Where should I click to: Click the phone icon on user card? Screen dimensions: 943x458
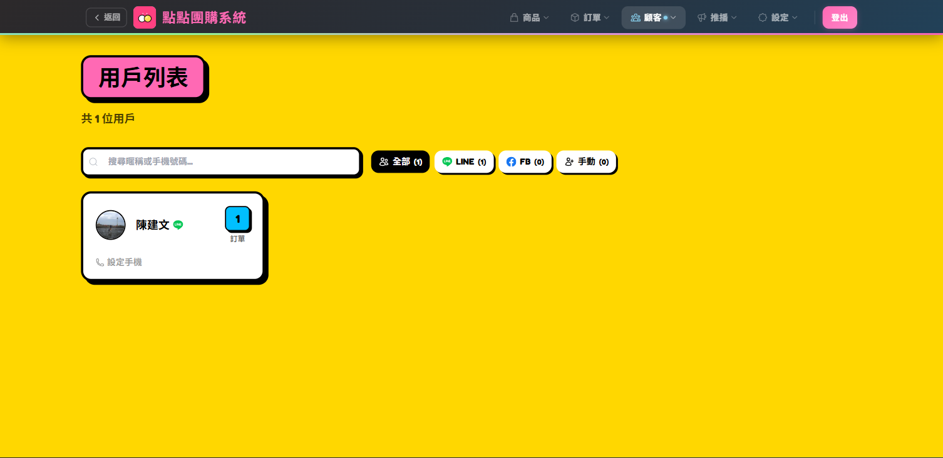pyautogui.click(x=100, y=262)
